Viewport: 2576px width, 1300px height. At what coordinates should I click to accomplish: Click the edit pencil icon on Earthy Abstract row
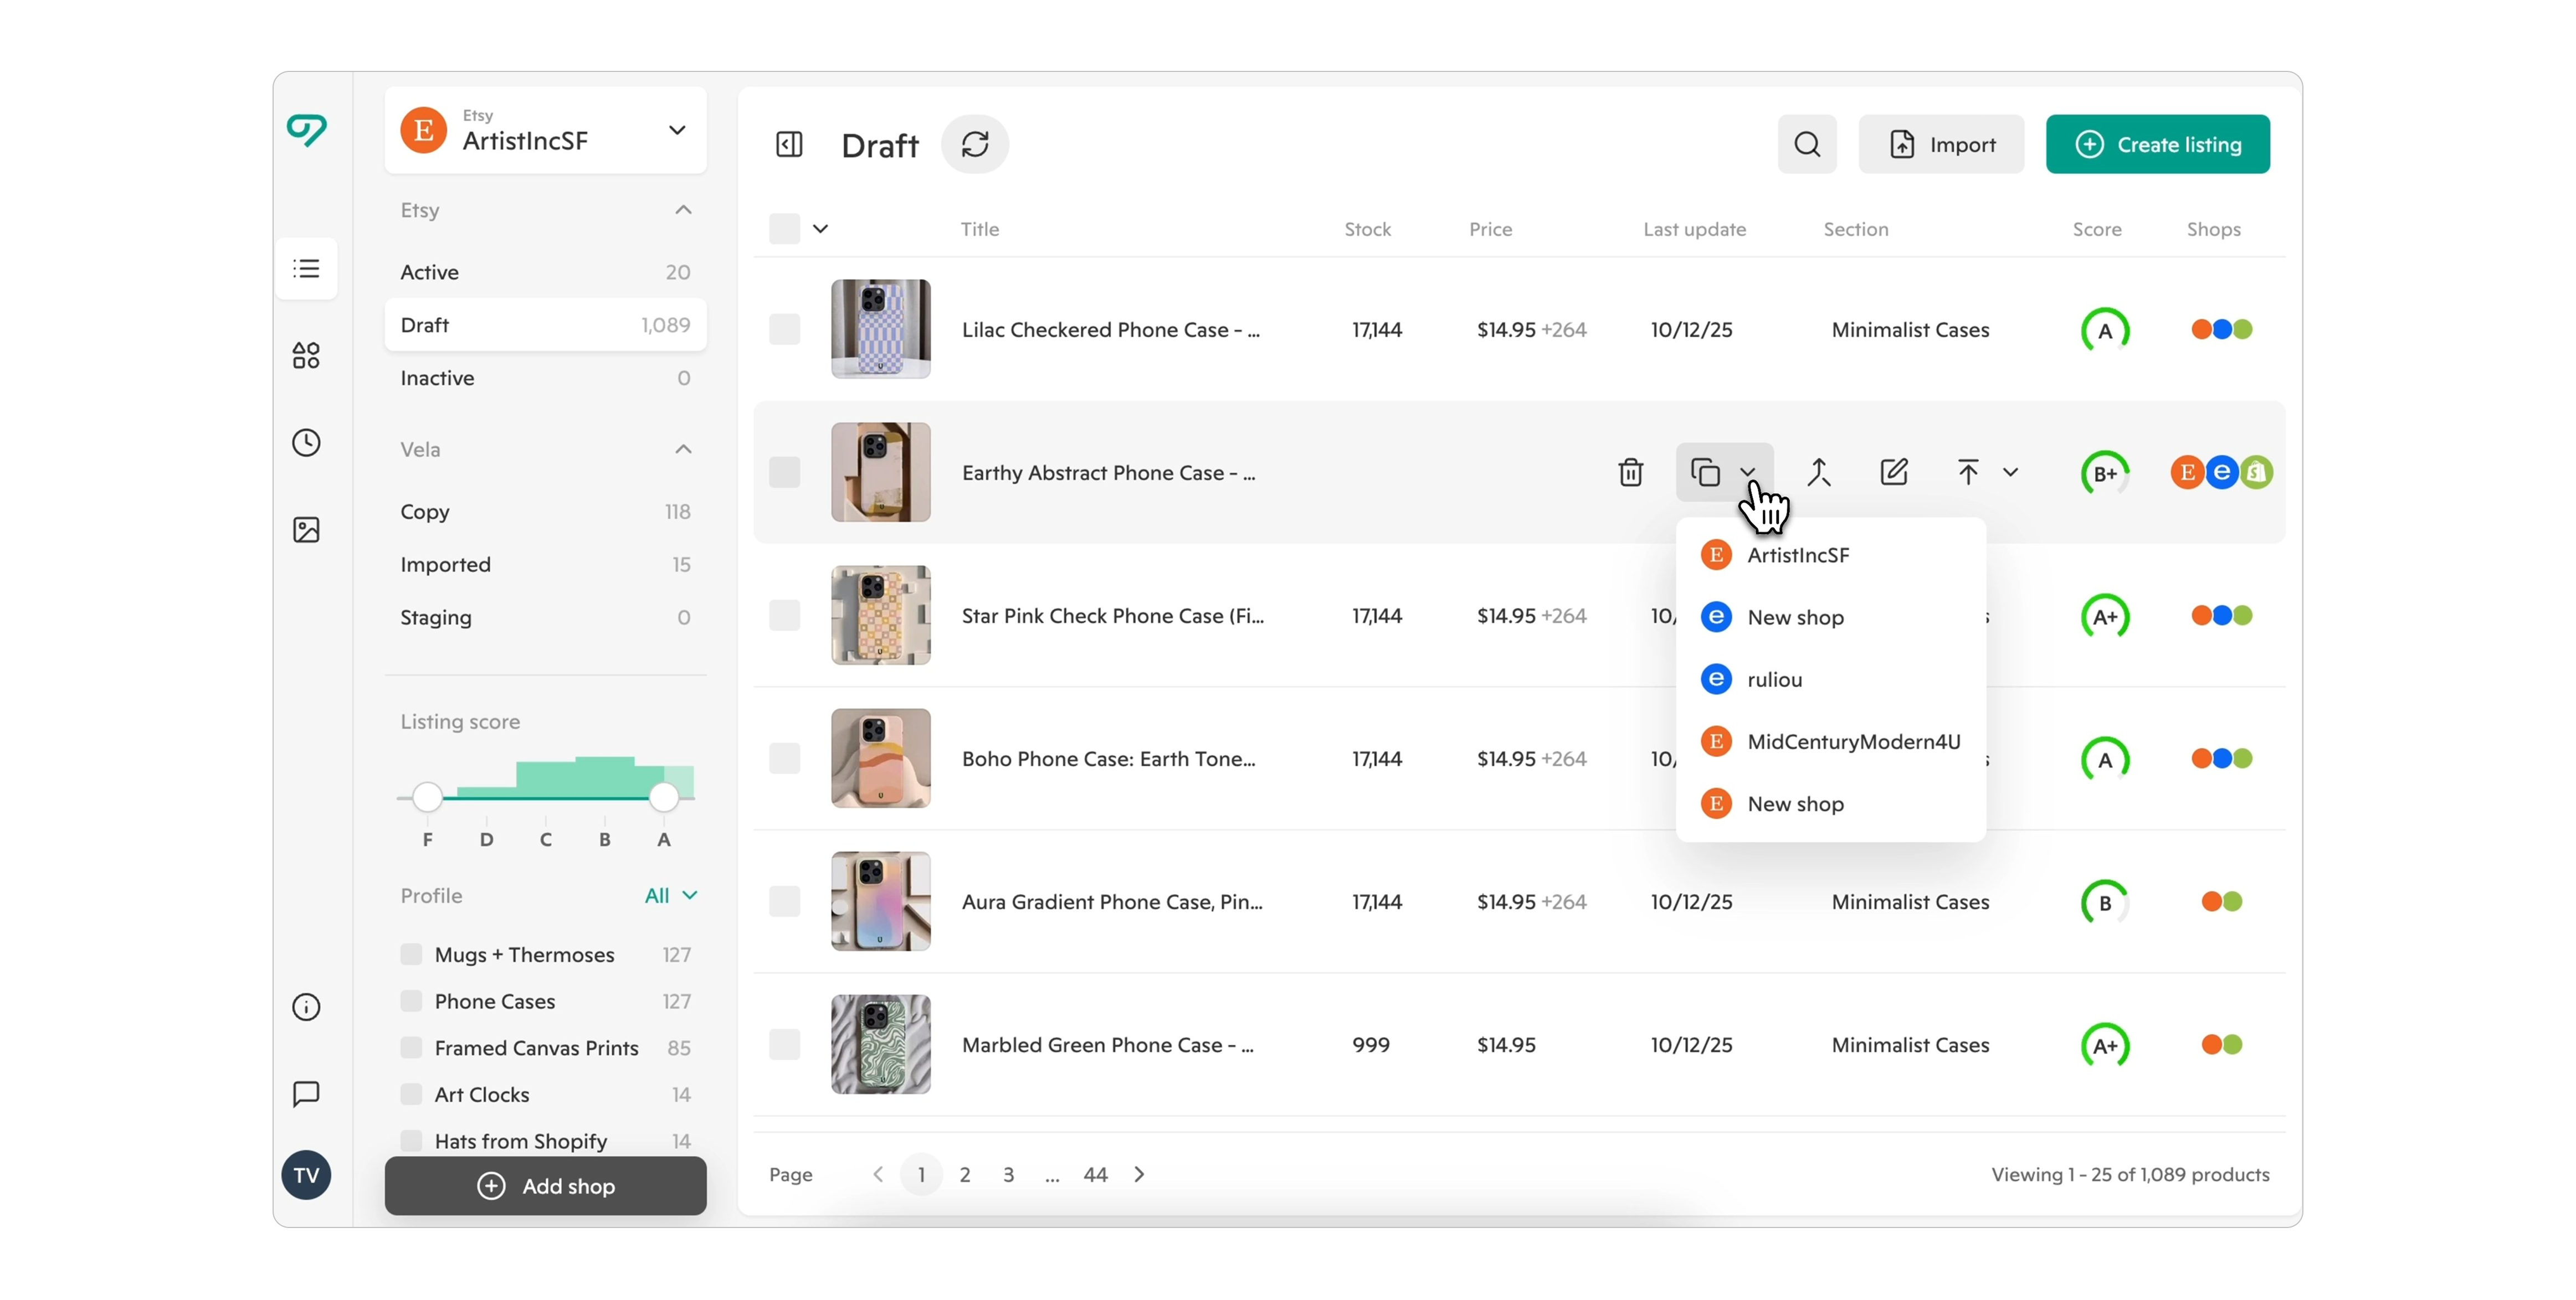[1893, 472]
